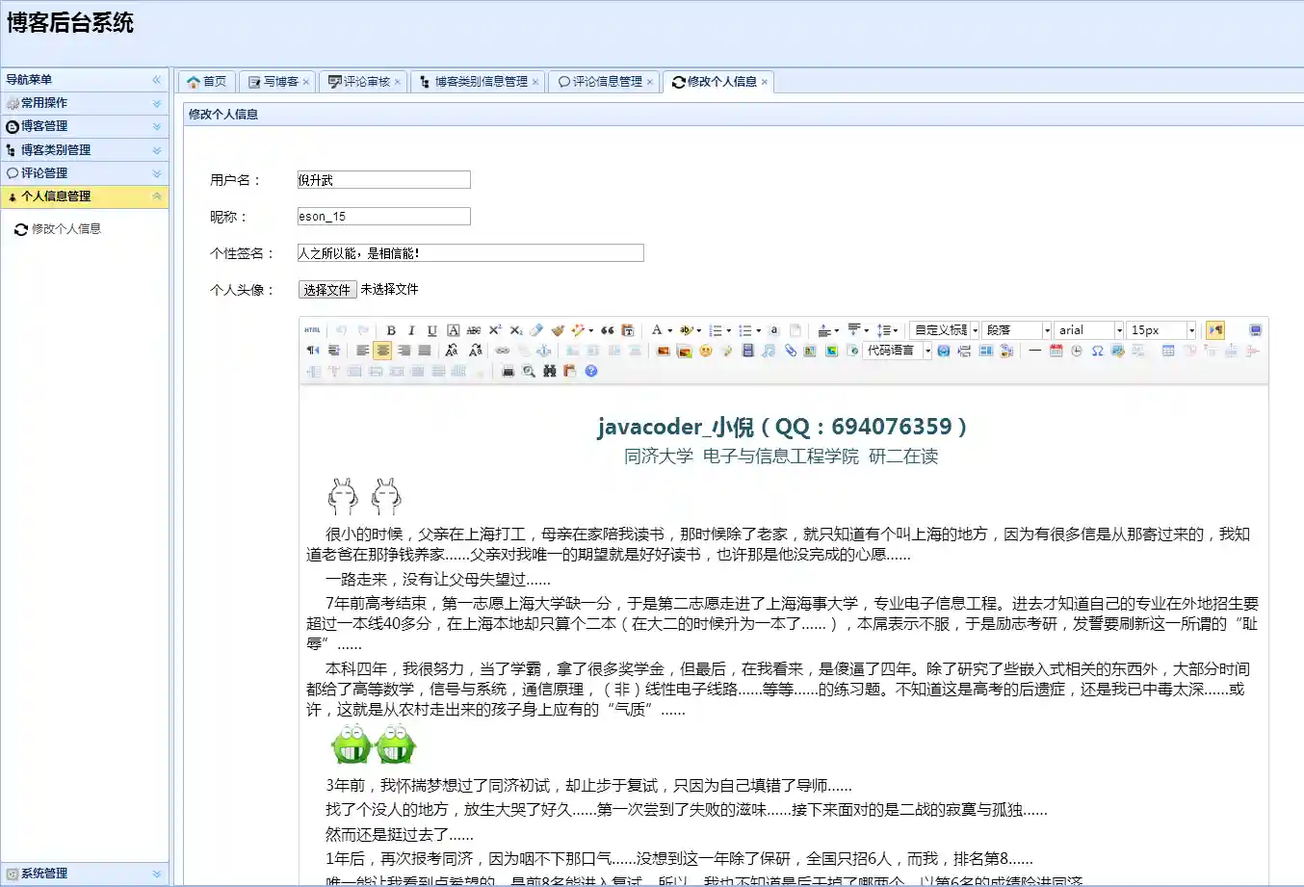This screenshot has height=887, width=1304.
Task: Click the 昵称 nickname input field
Action: point(383,216)
